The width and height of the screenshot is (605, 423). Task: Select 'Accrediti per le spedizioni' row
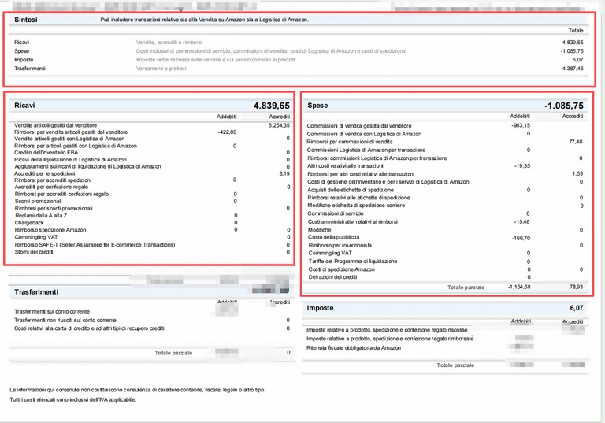(x=152, y=173)
